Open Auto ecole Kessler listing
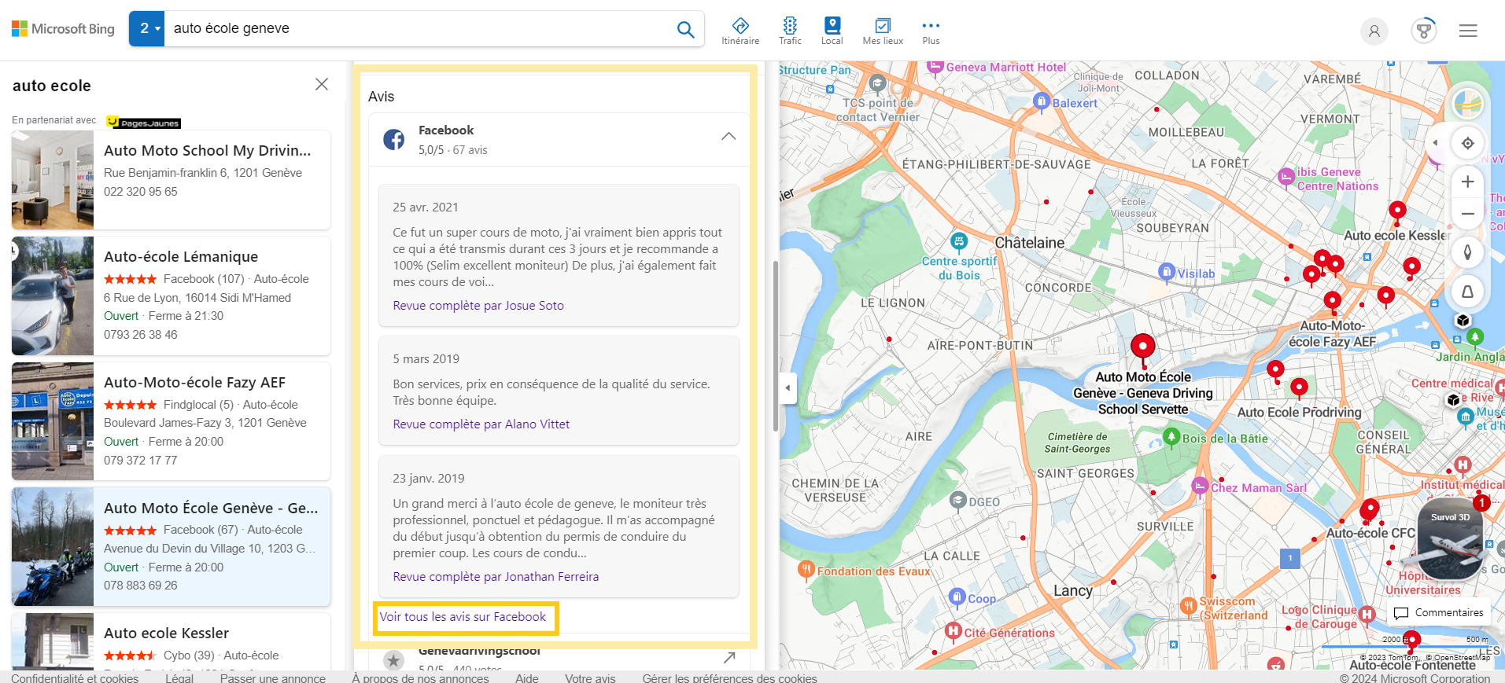Viewport: 1505px width, 683px height. tap(172, 641)
